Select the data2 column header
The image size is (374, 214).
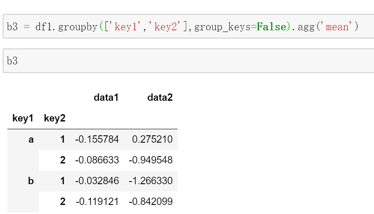coord(160,98)
